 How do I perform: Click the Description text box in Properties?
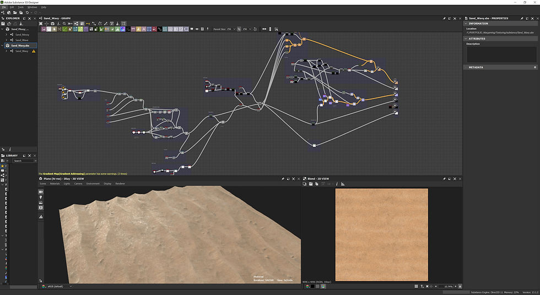501,54
